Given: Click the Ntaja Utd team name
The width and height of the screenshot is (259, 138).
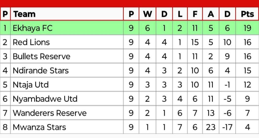Looking at the screenshot, I should click(x=31, y=85).
